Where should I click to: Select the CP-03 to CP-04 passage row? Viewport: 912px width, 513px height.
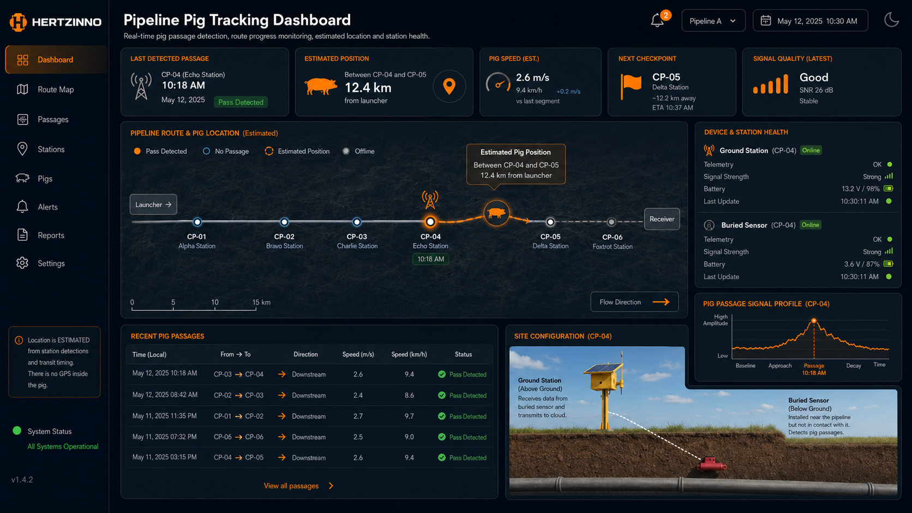click(309, 374)
